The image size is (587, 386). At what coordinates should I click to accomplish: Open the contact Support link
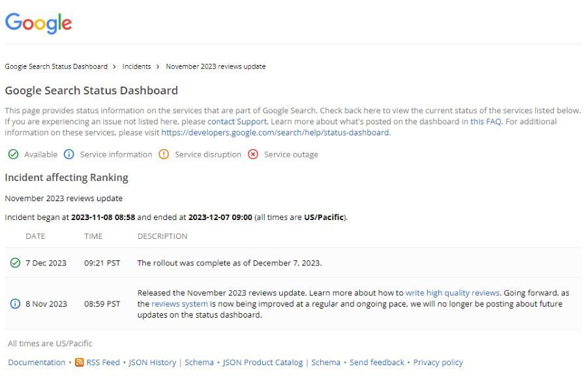(237, 122)
